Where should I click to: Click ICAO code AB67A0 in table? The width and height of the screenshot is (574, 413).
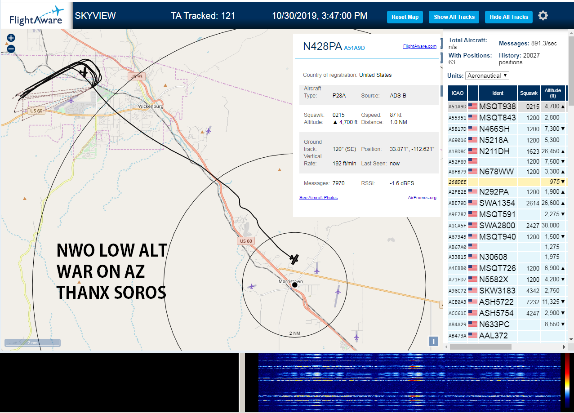point(458,247)
